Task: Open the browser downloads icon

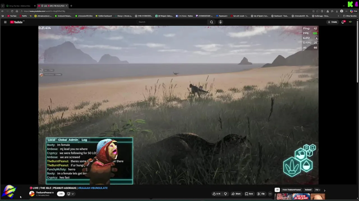Action: (x=337, y=11)
